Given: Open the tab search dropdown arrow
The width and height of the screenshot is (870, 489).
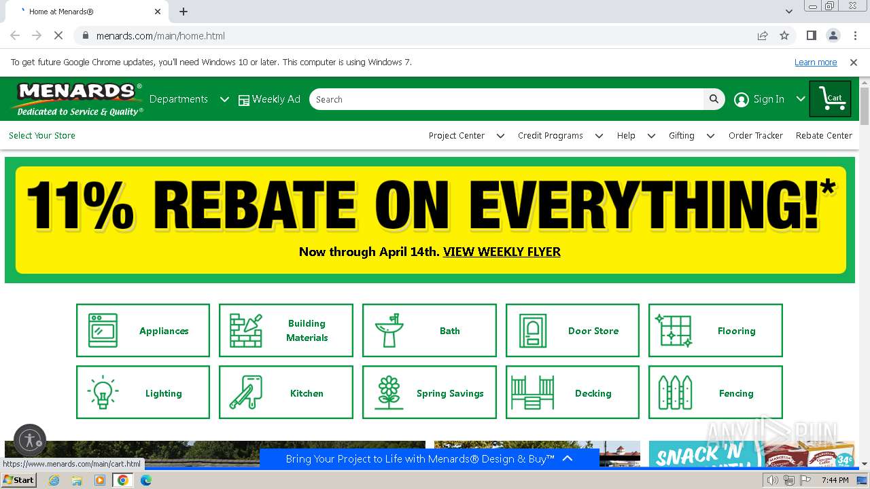Looking at the screenshot, I should (x=789, y=12).
